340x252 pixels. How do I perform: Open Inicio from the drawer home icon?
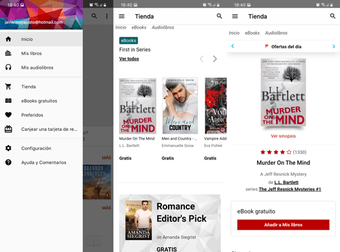[8, 39]
